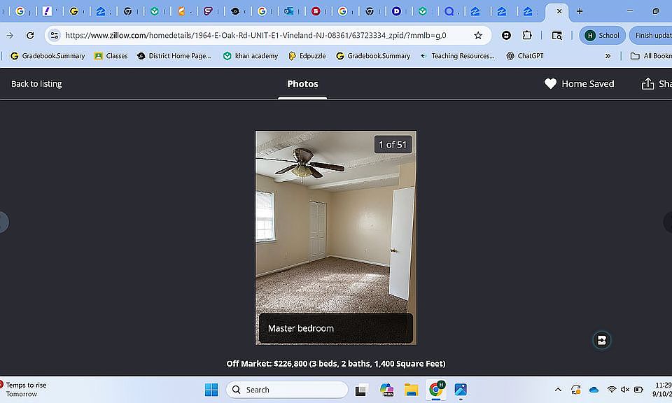Open the Extensions puzzle icon
Image resolution: width=672 pixels, height=403 pixels.
(527, 36)
